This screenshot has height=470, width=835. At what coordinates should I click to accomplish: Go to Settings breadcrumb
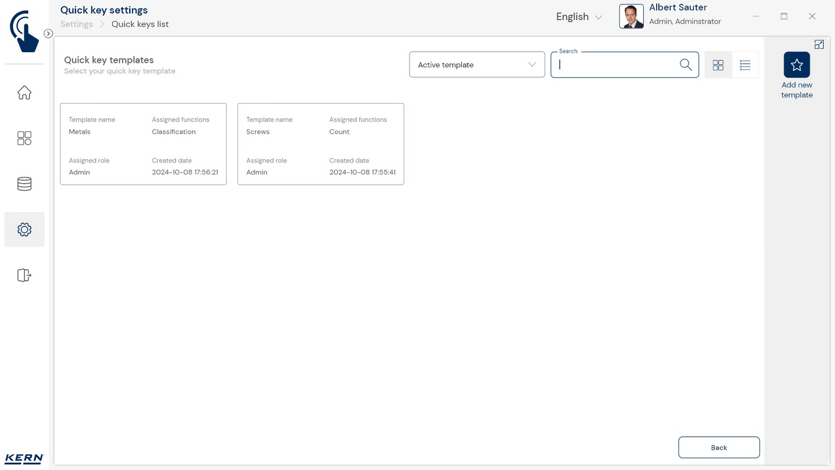click(x=76, y=24)
